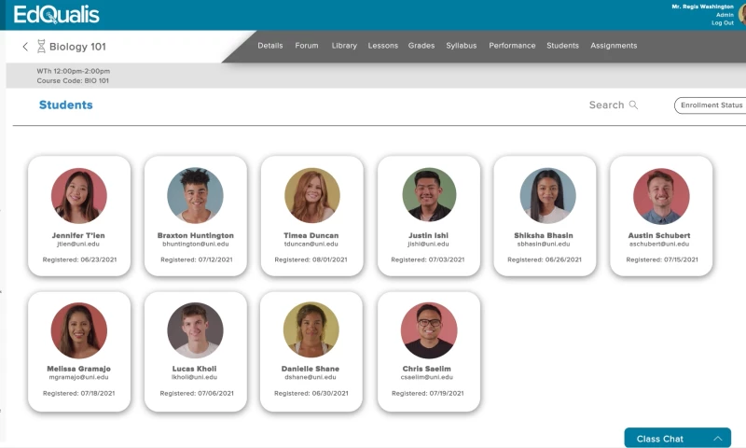746x448 pixels.
Task: Click Registered: 06/23/2021 on Jennifer's card
Action: tap(79, 259)
